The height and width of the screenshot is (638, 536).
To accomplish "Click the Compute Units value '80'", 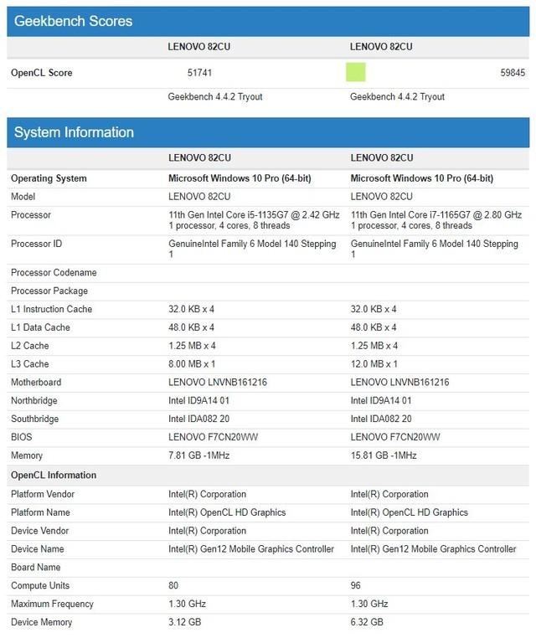I will (173, 586).
